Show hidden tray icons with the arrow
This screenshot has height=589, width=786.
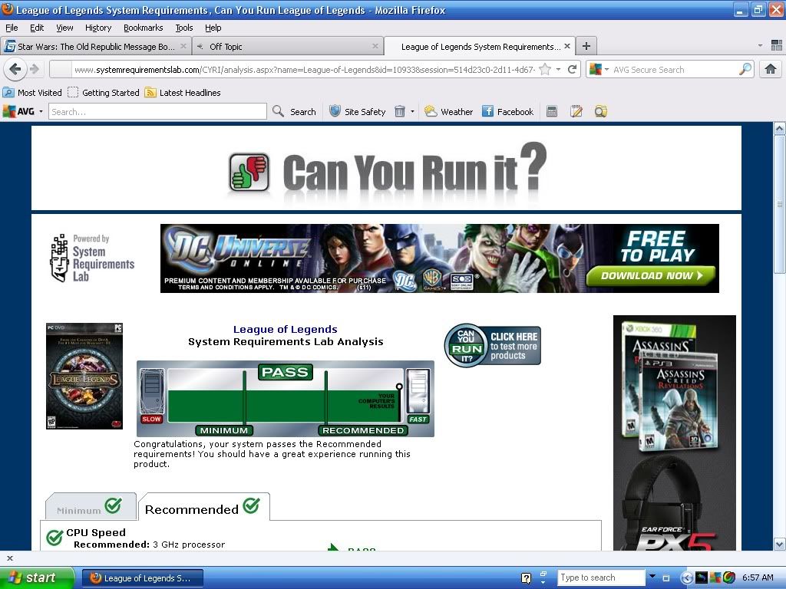686,578
